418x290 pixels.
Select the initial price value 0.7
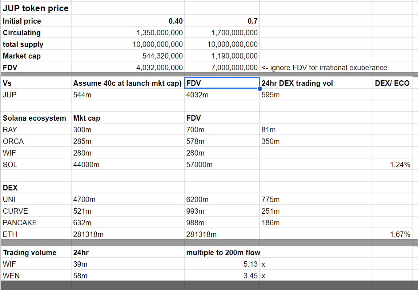click(x=222, y=21)
